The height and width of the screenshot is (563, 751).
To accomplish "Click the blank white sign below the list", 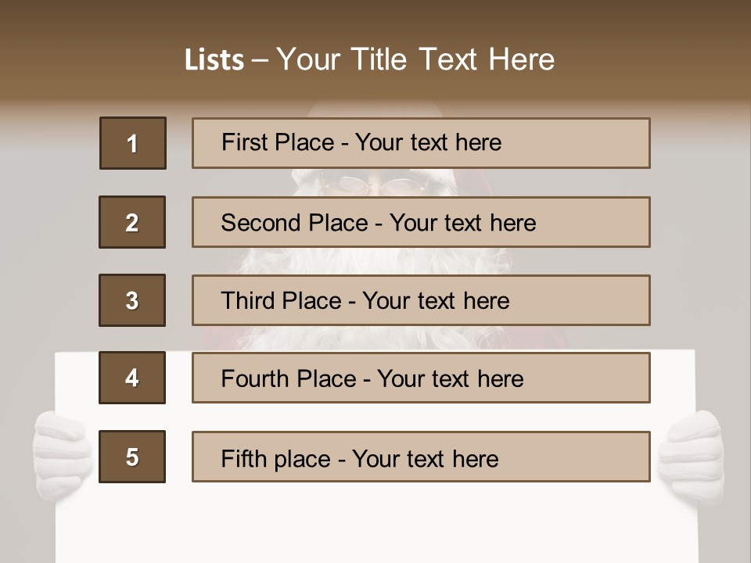I will (368, 524).
